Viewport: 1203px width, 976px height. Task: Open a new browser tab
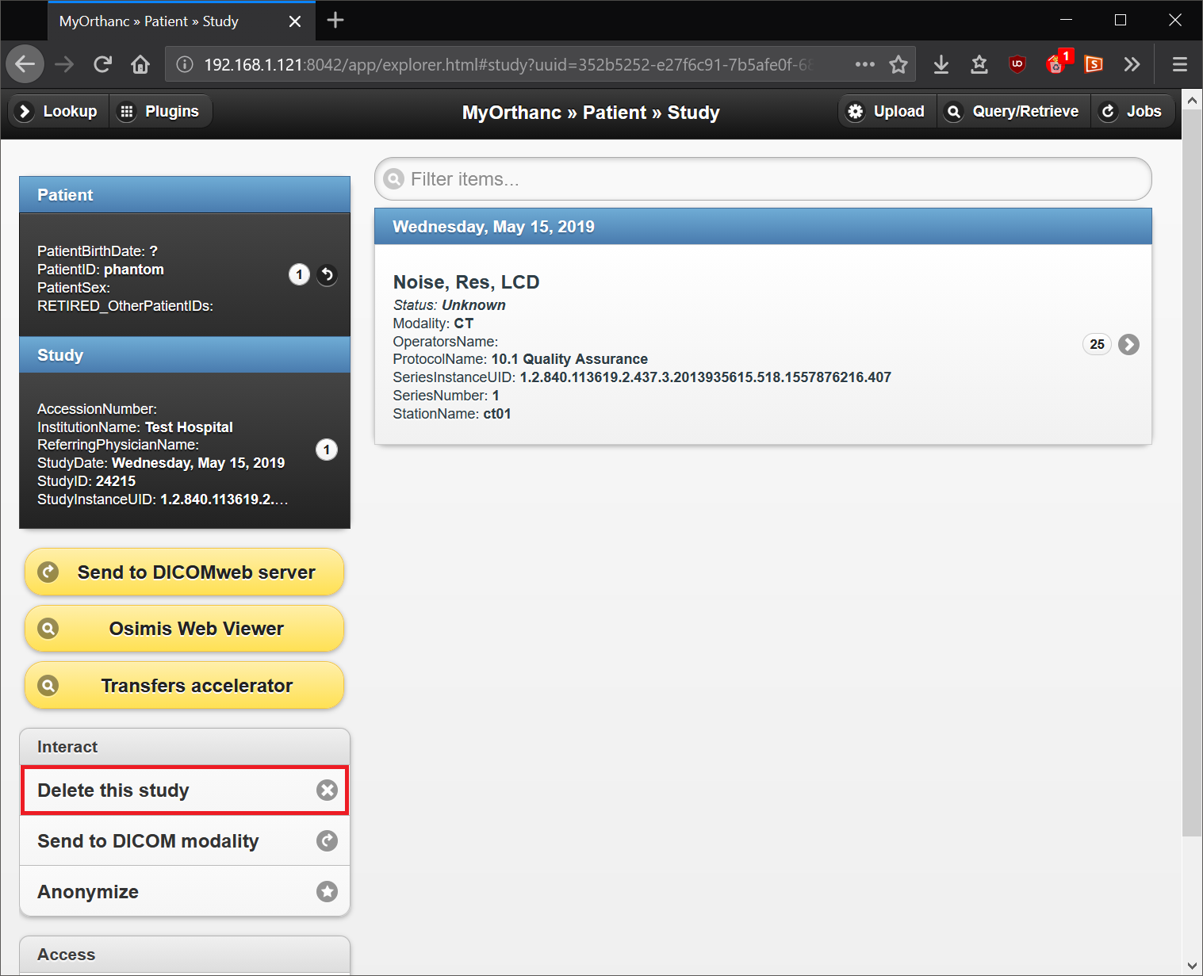coord(335,21)
